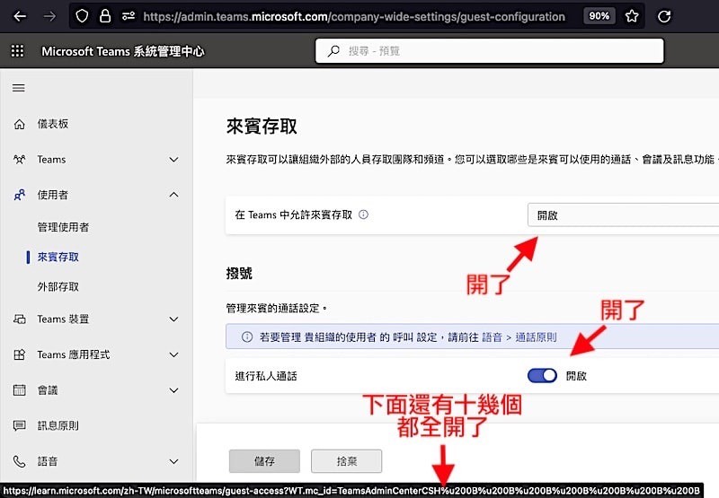Open the site permissions icon in address bar

(128, 16)
